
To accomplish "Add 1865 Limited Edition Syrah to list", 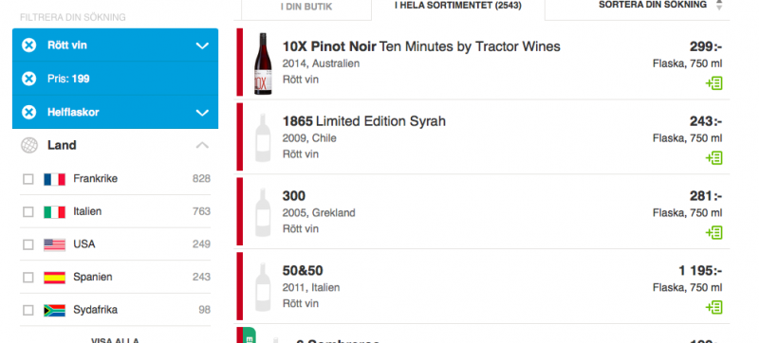I will 714,158.
